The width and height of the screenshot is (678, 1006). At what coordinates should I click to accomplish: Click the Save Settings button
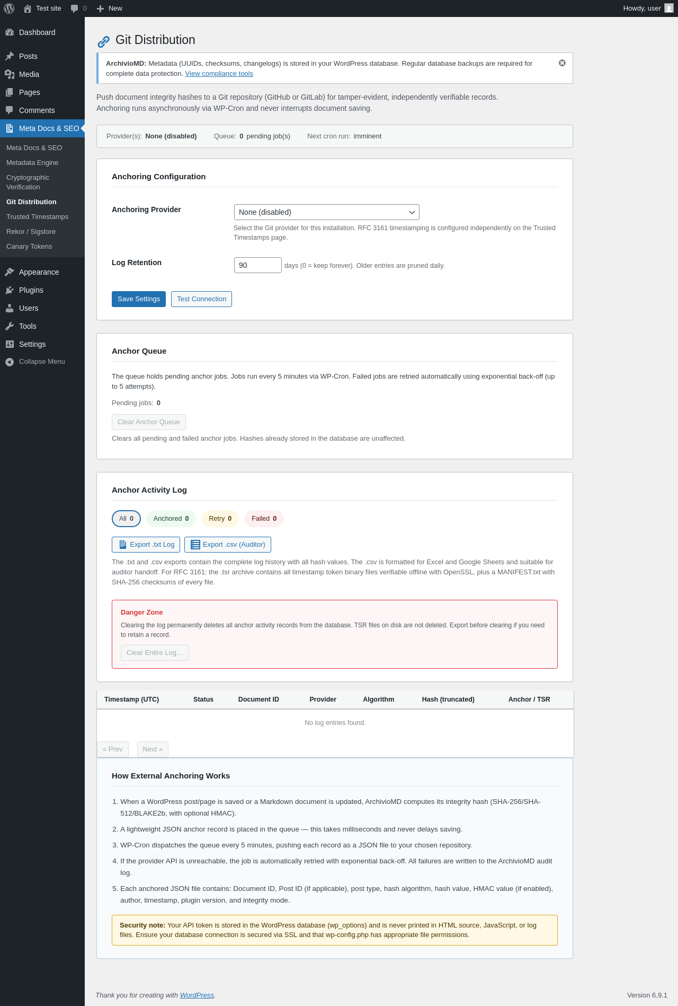[x=139, y=299]
